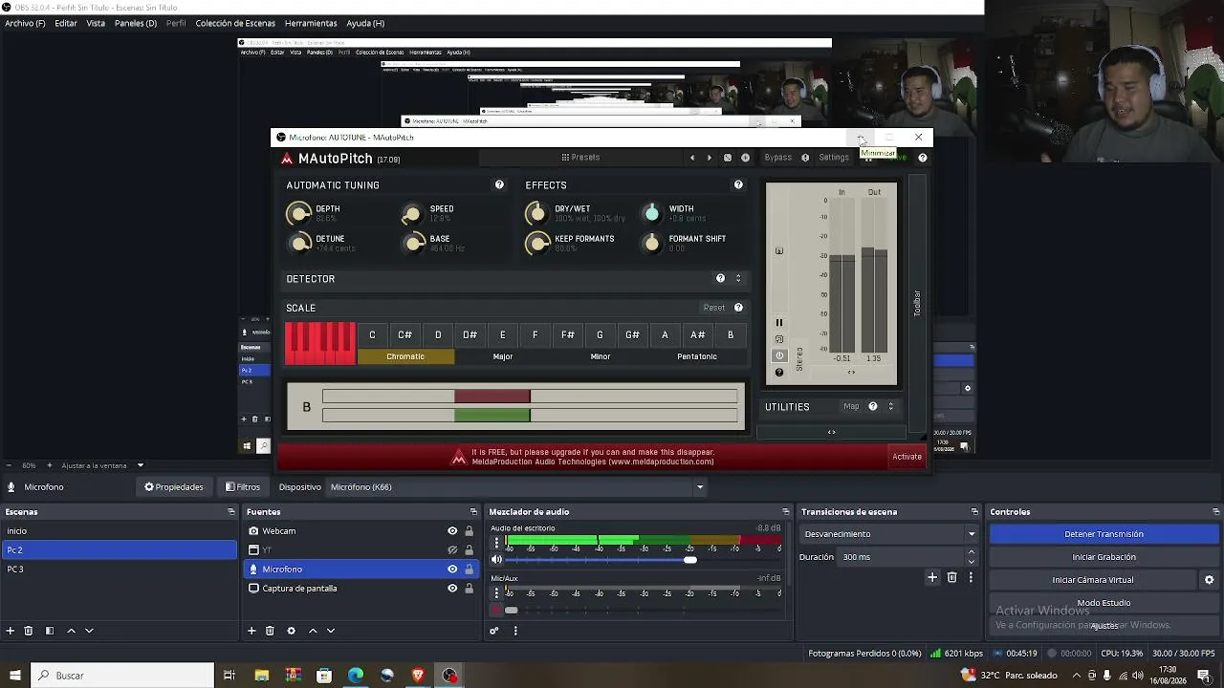Open scene filters in Escenas toolbar
The image size is (1224, 688).
click(50, 631)
